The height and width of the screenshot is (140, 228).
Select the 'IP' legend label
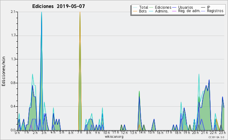point(209,7)
